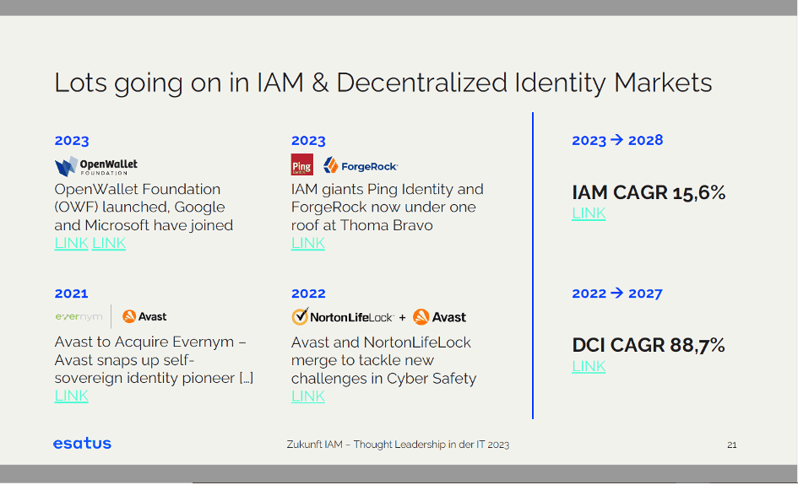Click the '2023 → 2028' heading
Screen dimensions: 798x485
[x=617, y=140]
